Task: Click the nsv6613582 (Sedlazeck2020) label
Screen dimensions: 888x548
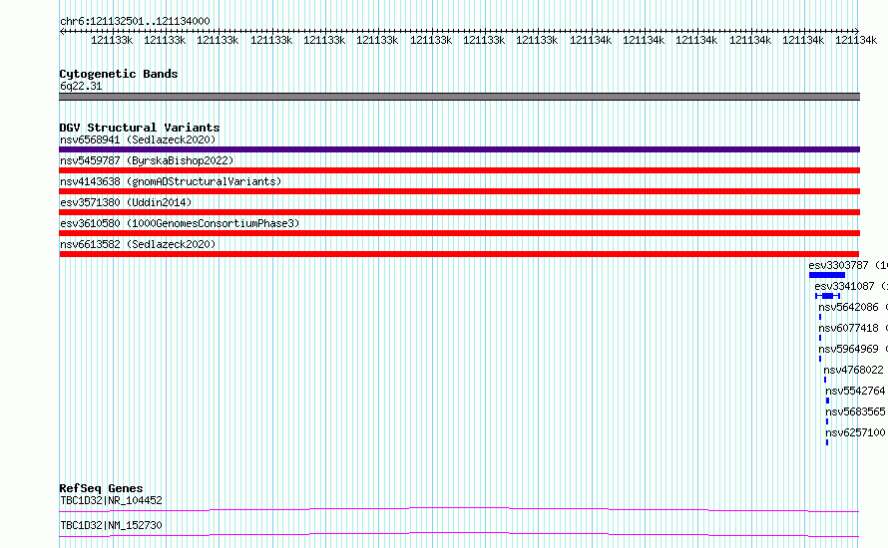Action: (138, 244)
